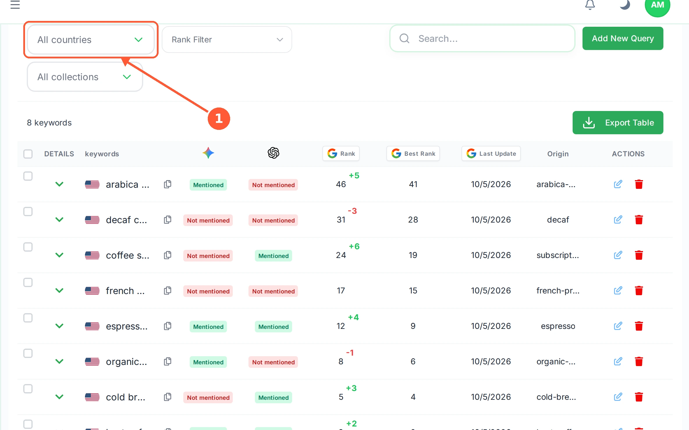
Task: Delete the espresso keyword row
Action: pyautogui.click(x=639, y=326)
